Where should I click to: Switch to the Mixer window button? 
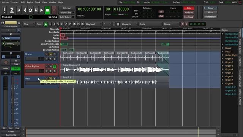point(210,13)
